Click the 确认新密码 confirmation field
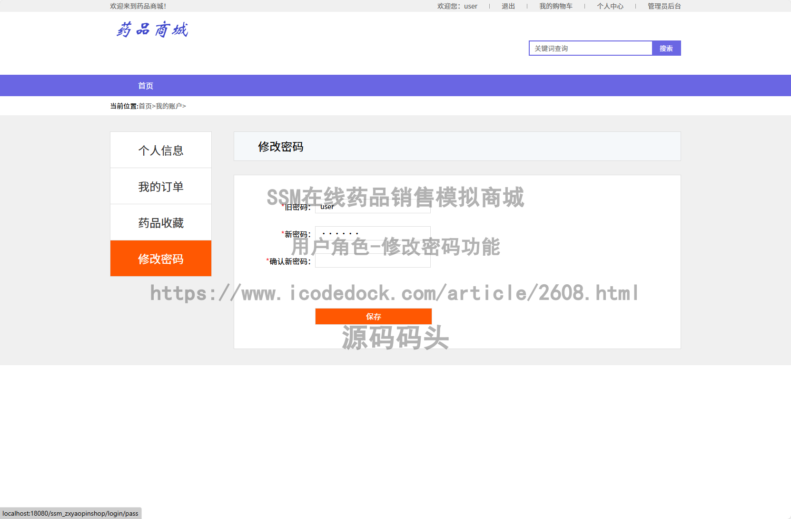The height and width of the screenshot is (519, 791). pyautogui.click(x=373, y=261)
